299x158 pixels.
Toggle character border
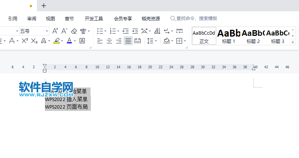(82, 41)
